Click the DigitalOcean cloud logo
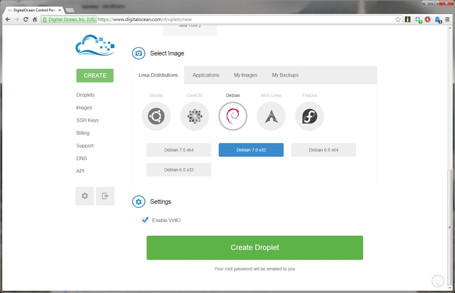 click(x=95, y=45)
